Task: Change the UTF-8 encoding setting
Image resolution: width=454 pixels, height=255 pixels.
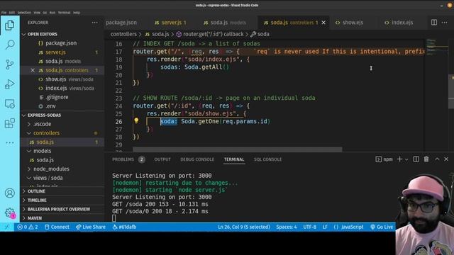Action: point(309,227)
